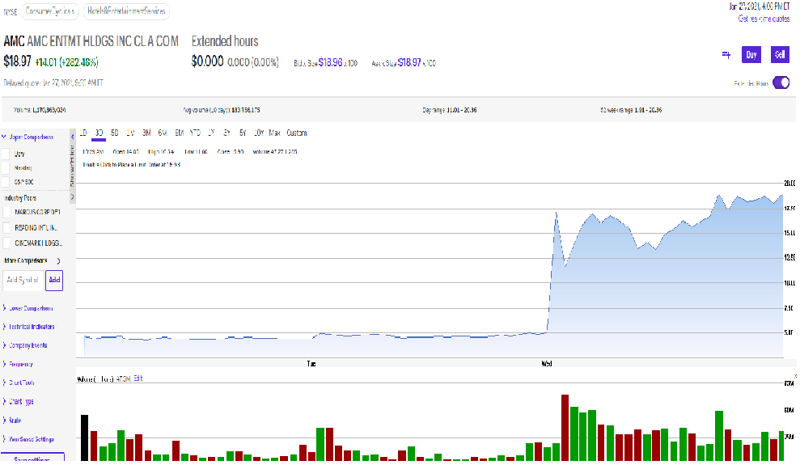Screen dimensions: 800x465
Task: Open the Consumer Cyclicals sector tag
Action: pyautogui.click(x=50, y=11)
